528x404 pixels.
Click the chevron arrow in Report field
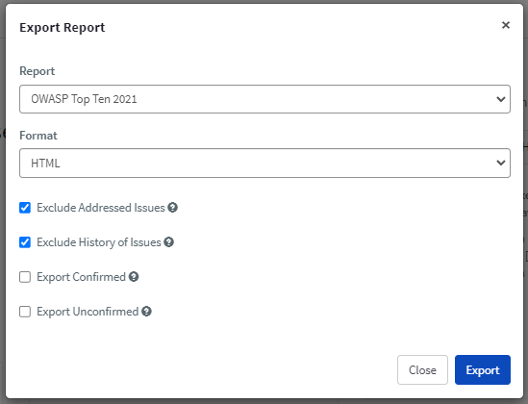[x=501, y=99]
